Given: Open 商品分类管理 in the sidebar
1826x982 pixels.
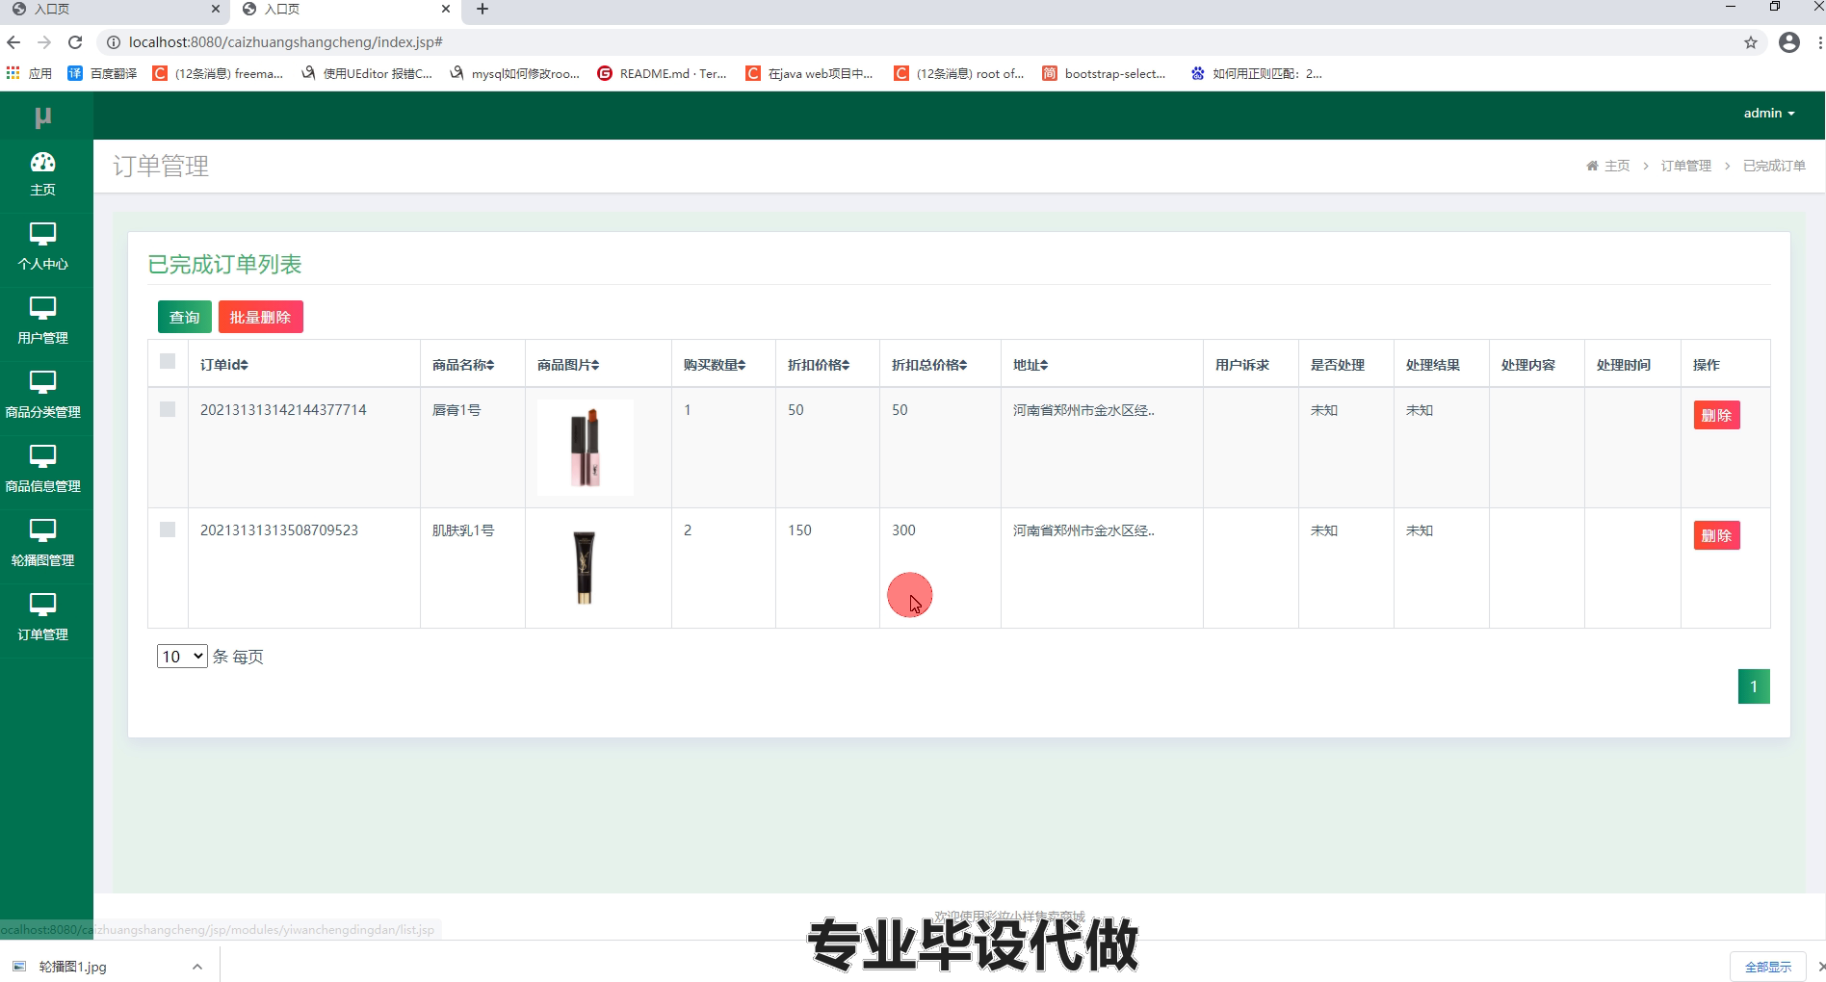Looking at the screenshot, I should click(42, 397).
